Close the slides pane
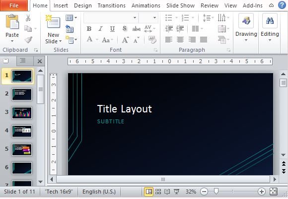Screen dimensions: 288x199 coord(40,61)
